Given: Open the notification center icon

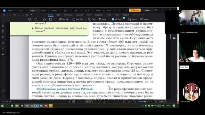Looking at the screenshot, I should click(174, 106).
